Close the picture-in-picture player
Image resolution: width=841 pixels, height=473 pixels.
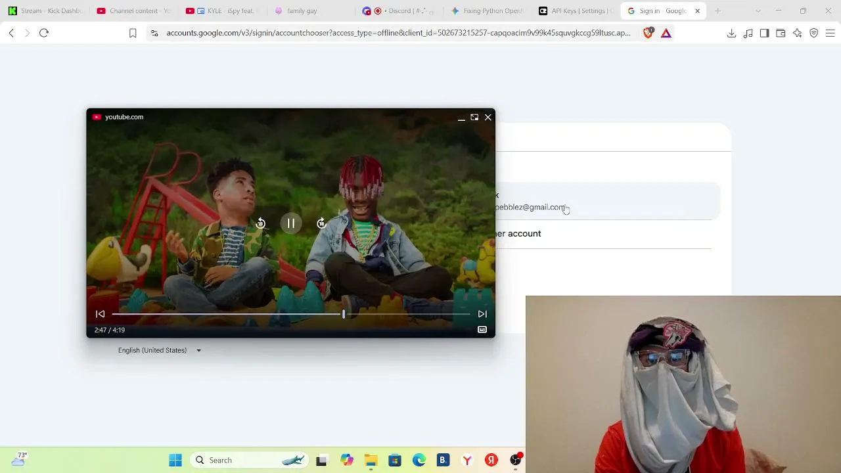pyautogui.click(x=488, y=117)
